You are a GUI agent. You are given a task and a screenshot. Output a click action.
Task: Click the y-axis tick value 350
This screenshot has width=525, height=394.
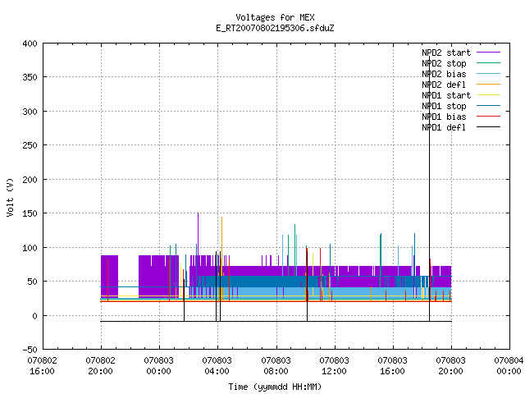pos(30,77)
